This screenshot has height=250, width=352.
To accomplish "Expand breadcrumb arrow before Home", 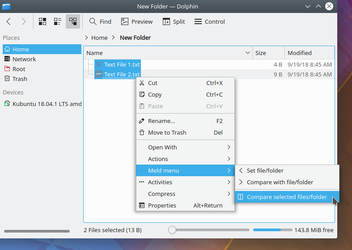I will click(x=86, y=38).
